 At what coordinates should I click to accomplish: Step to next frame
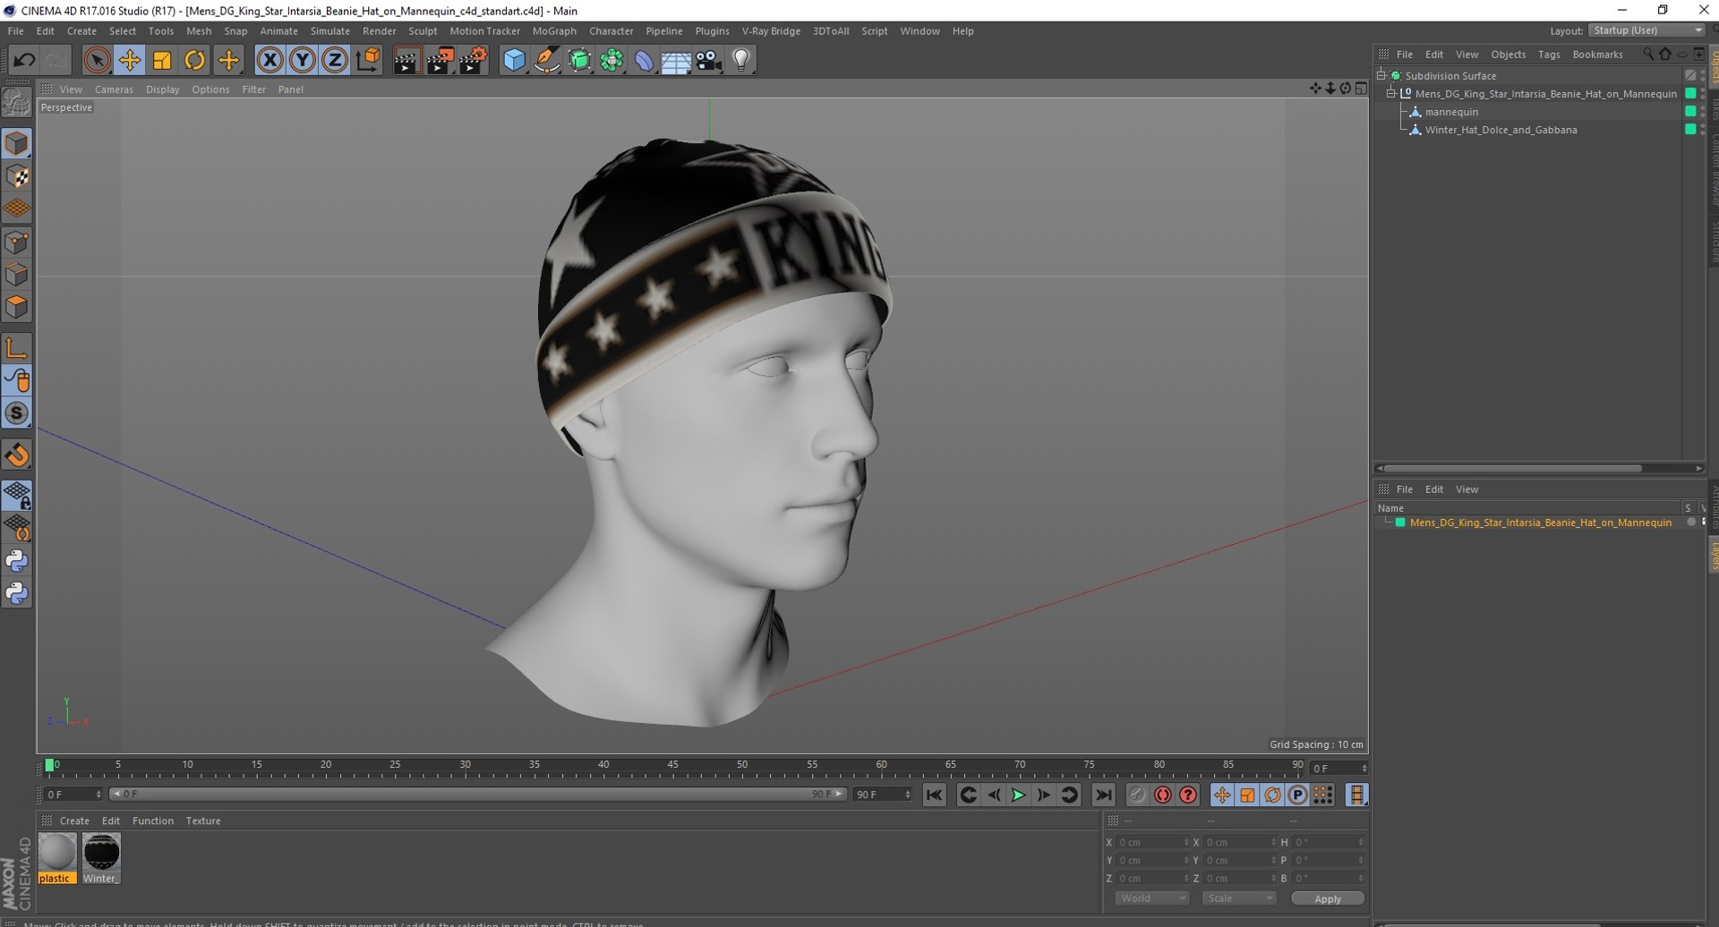1043,795
